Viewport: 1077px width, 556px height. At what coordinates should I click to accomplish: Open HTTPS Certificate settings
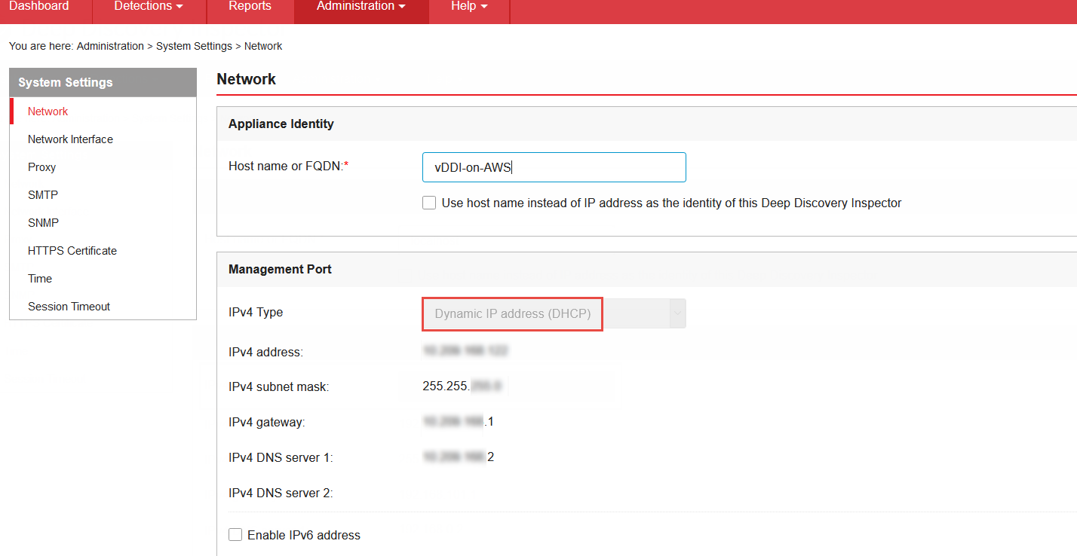72,251
